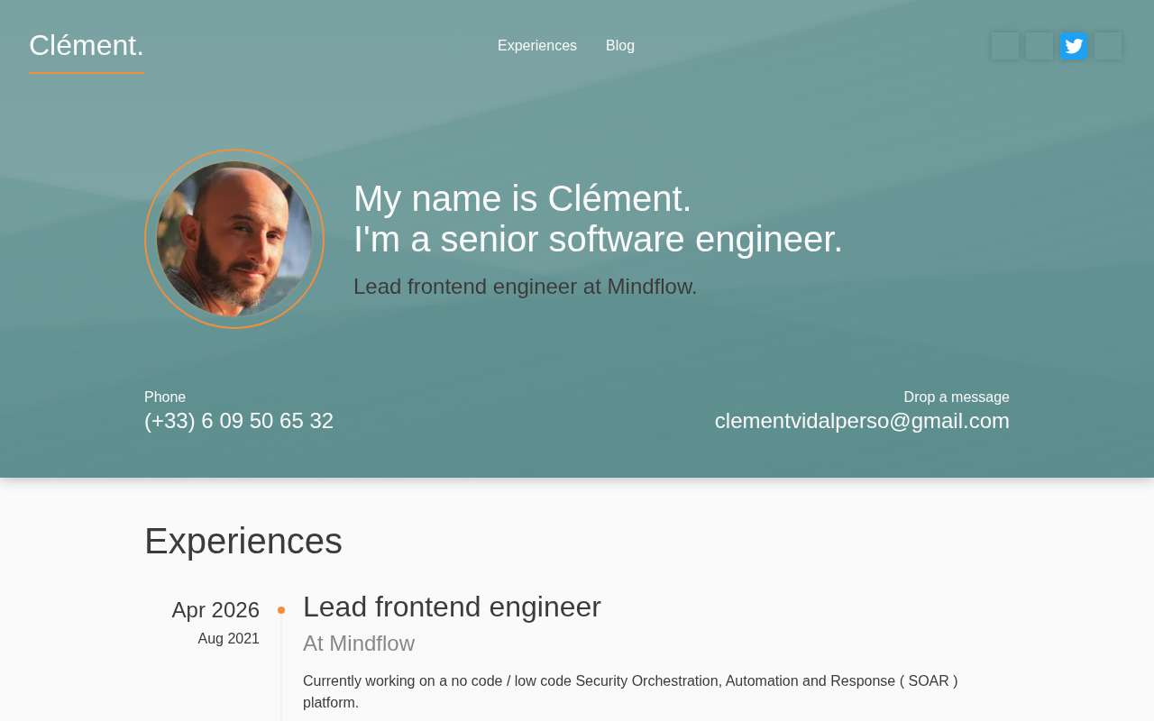Click the orange timeline dot beside Apr 2026
1154x721 pixels.
click(281, 610)
